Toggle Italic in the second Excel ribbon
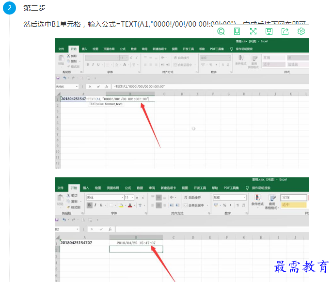This screenshot has height=282, width=333. (95, 205)
